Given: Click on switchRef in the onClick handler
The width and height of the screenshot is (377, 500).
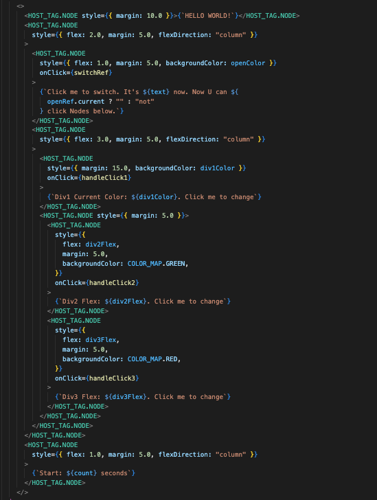Looking at the screenshot, I should coord(91,73).
